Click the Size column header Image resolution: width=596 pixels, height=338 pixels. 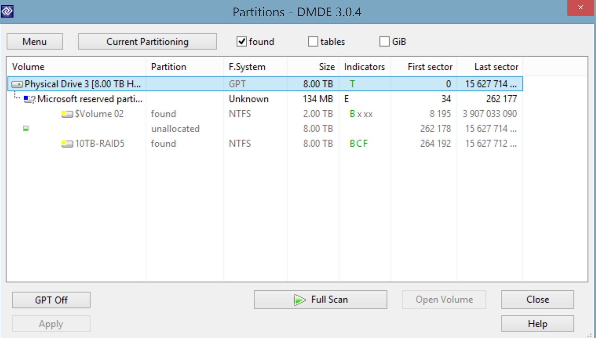point(313,67)
